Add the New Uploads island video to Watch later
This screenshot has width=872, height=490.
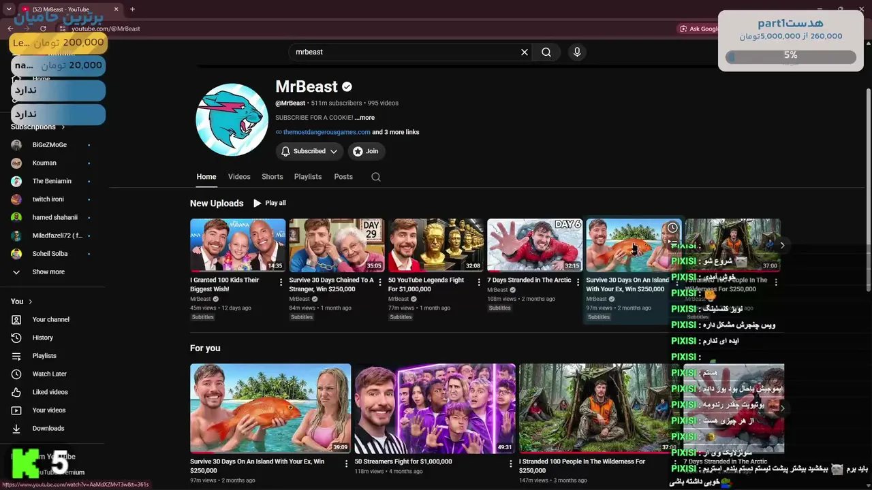click(672, 227)
